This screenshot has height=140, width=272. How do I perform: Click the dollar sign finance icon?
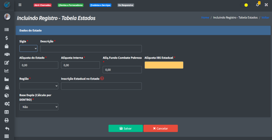point(7,38)
